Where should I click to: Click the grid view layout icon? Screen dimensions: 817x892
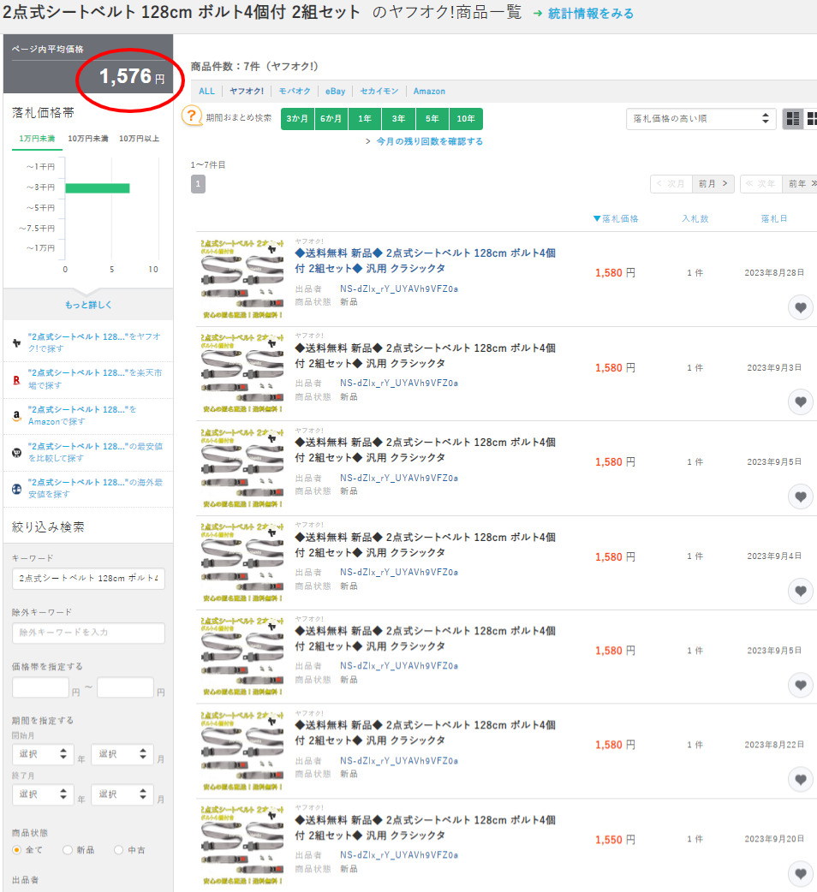[x=792, y=119]
